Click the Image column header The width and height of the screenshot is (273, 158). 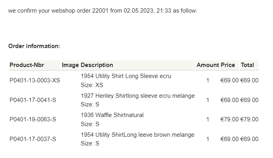pos(70,65)
